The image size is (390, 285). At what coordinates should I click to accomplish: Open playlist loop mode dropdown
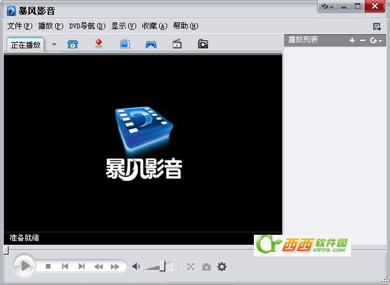tap(376, 40)
